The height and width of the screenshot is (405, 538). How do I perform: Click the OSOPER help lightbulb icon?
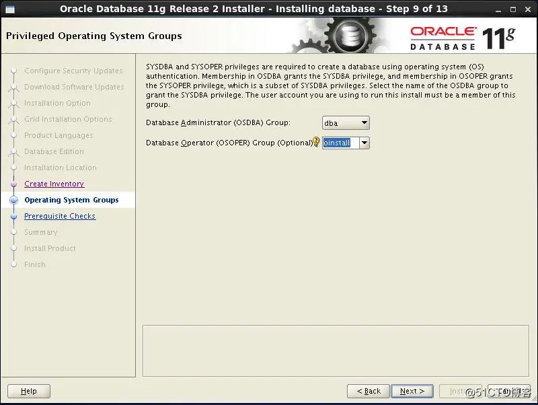click(x=316, y=142)
